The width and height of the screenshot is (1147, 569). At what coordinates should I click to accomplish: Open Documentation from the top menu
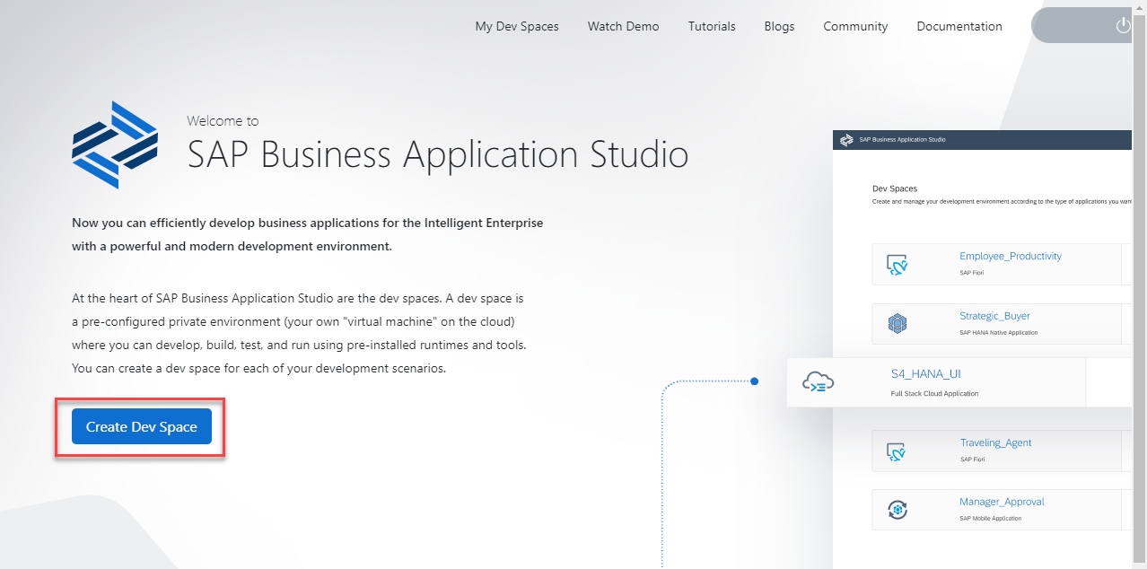[x=959, y=26]
